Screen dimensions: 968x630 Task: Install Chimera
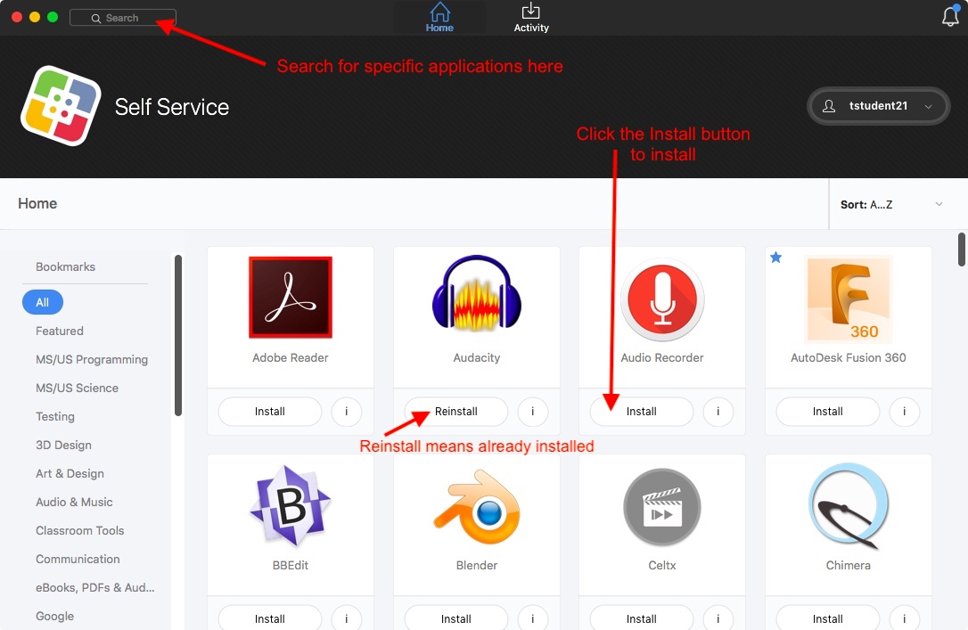(828, 618)
